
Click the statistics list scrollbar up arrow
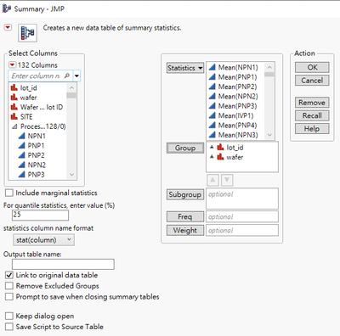(x=269, y=67)
